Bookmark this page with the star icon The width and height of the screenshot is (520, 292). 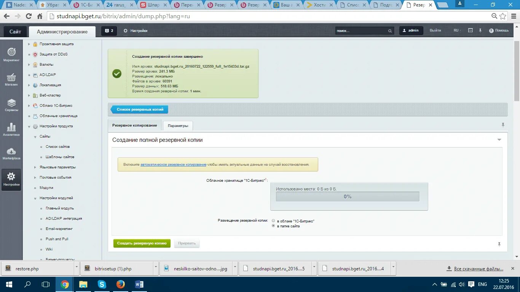503,16
